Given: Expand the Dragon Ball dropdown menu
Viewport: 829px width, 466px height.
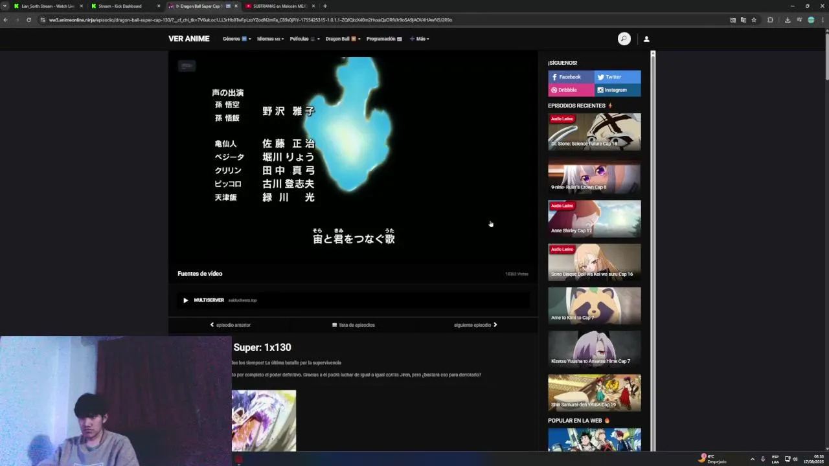Looking at the screenshot, I should tap(343, 39).
